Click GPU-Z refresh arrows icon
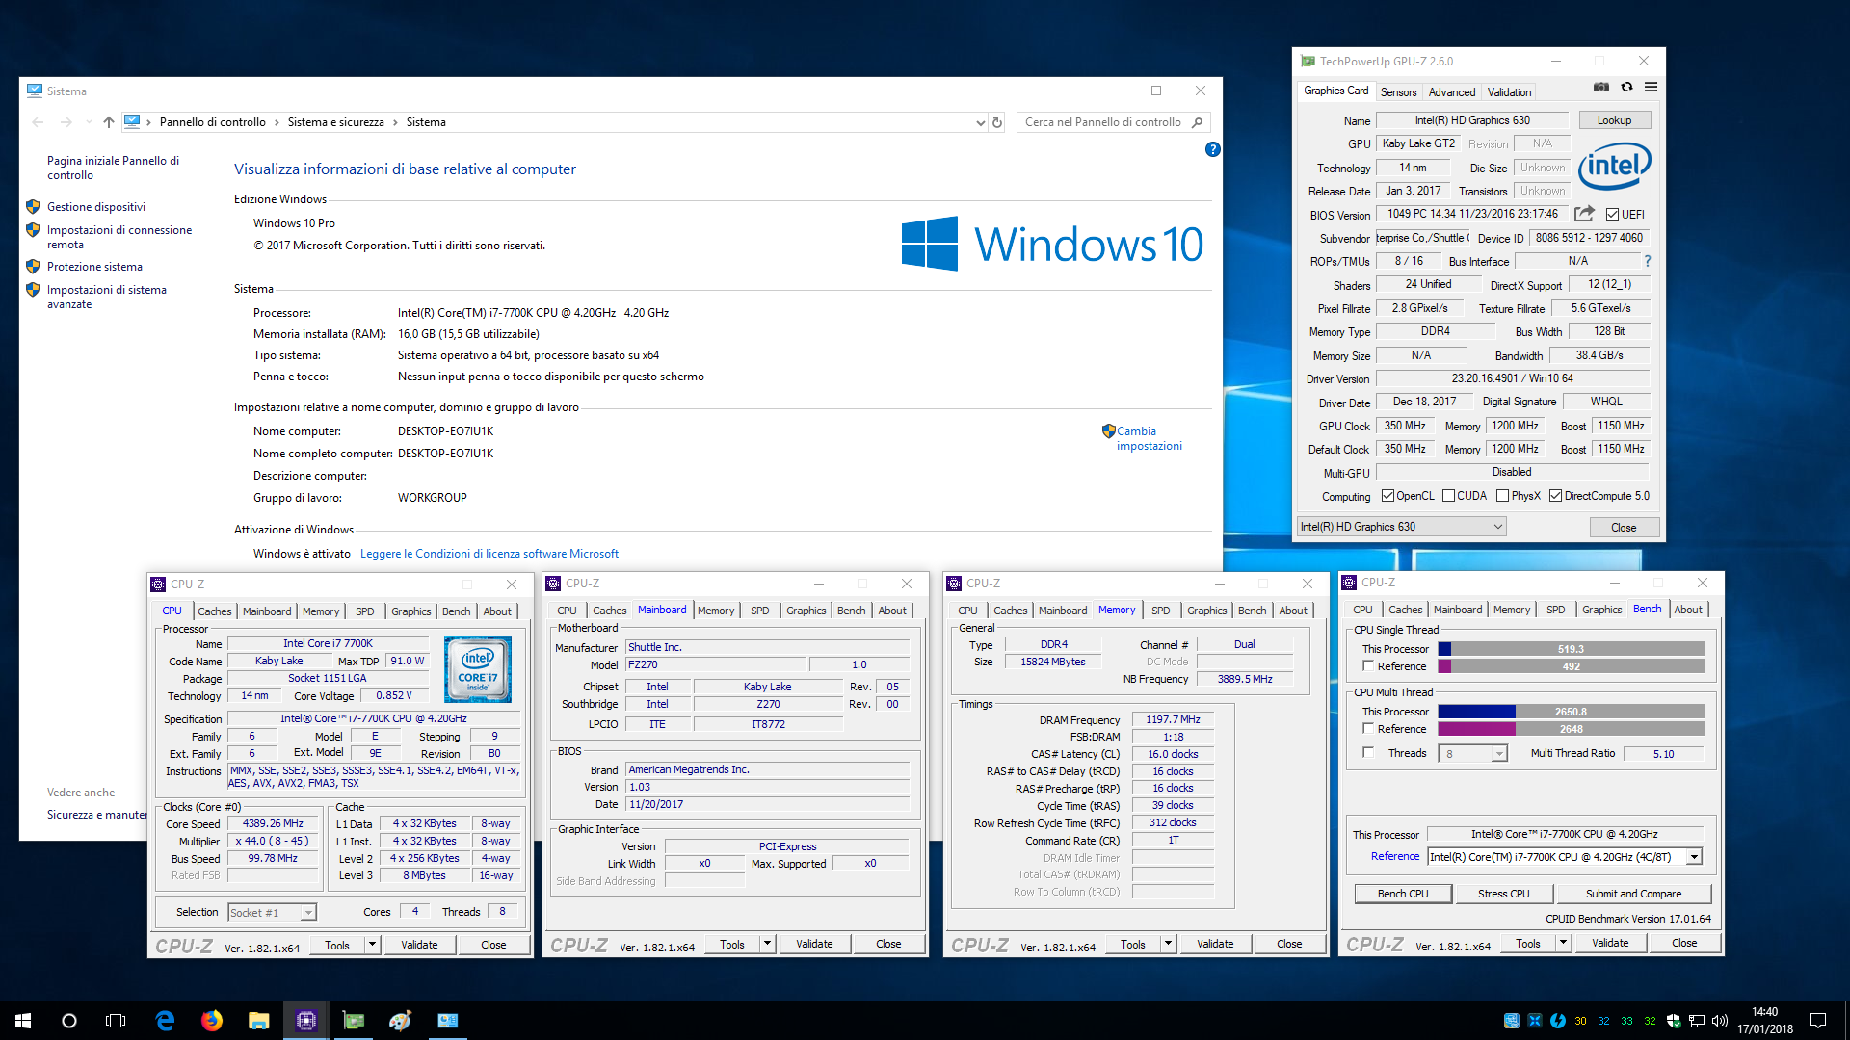The height and width of the screenshot is (1040, 1850). tap(1626, 88)
